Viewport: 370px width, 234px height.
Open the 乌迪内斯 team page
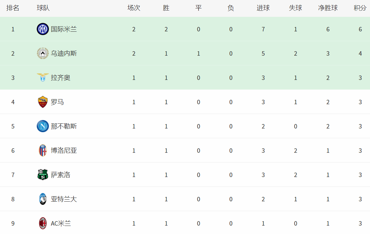click(x=64, y=54)
